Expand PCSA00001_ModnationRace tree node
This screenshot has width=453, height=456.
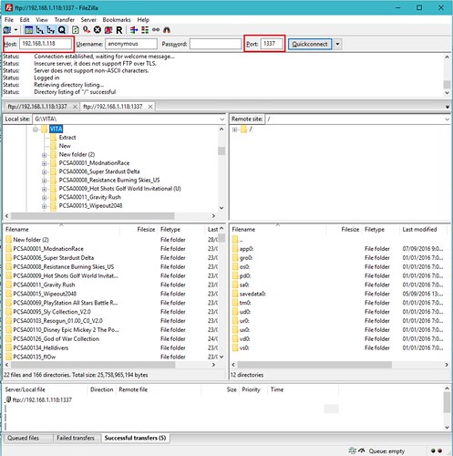pos(45,163)
